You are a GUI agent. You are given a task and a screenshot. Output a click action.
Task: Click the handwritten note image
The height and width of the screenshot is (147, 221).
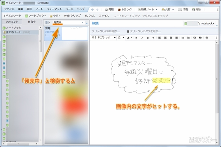[144, 74]
